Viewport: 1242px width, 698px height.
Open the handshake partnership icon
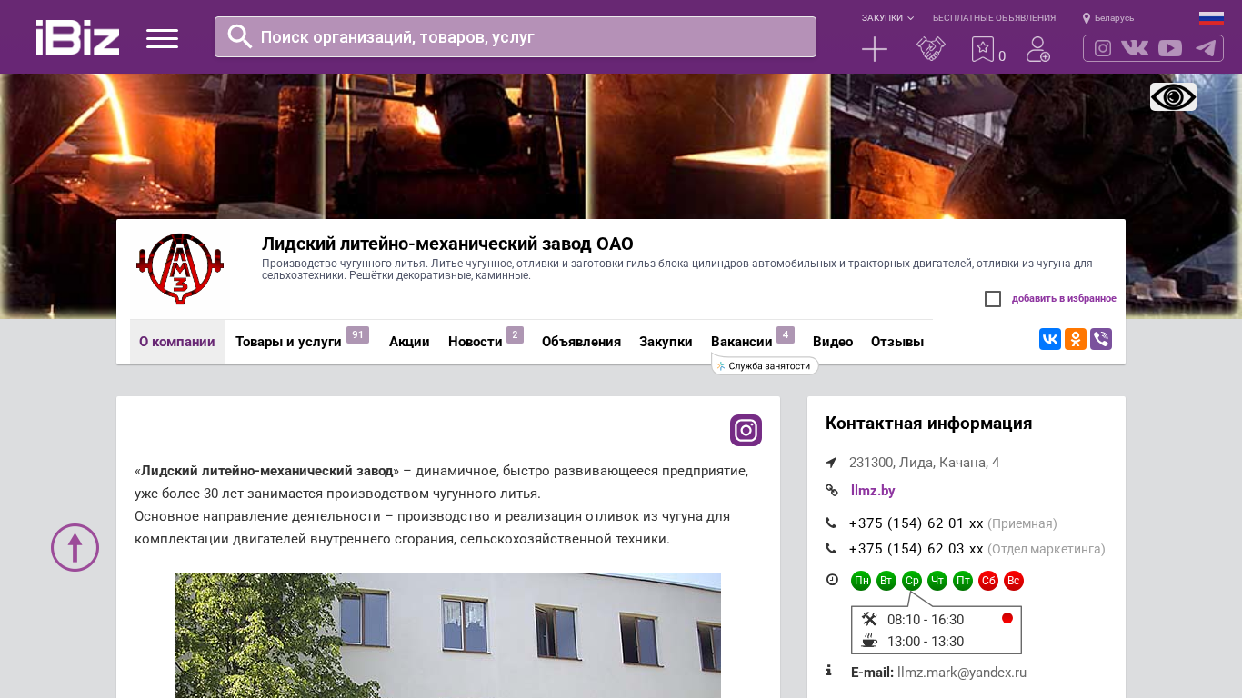[x=931, y=49]
